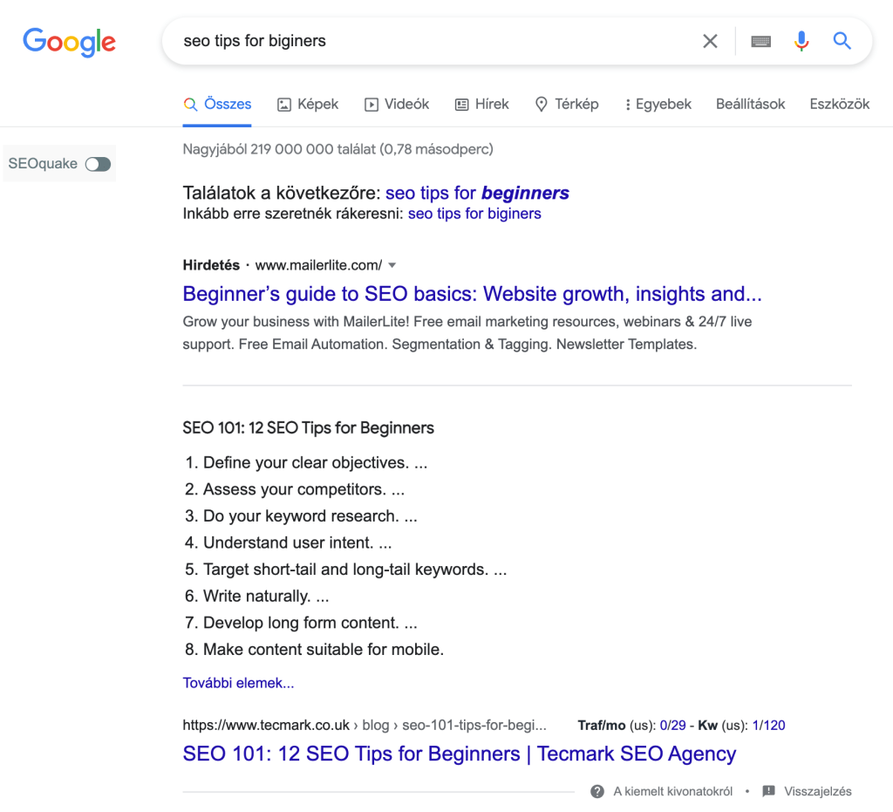Viewport: 893px width, 812px height.
Task: Clear the search query with X icon
Action: tap(711, 41)
